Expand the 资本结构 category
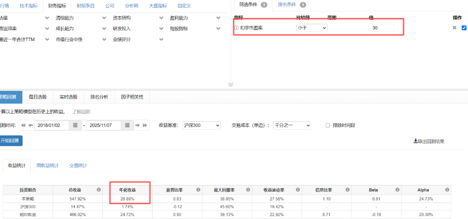Screen dimensions: 468x219 tap(161, 18)
